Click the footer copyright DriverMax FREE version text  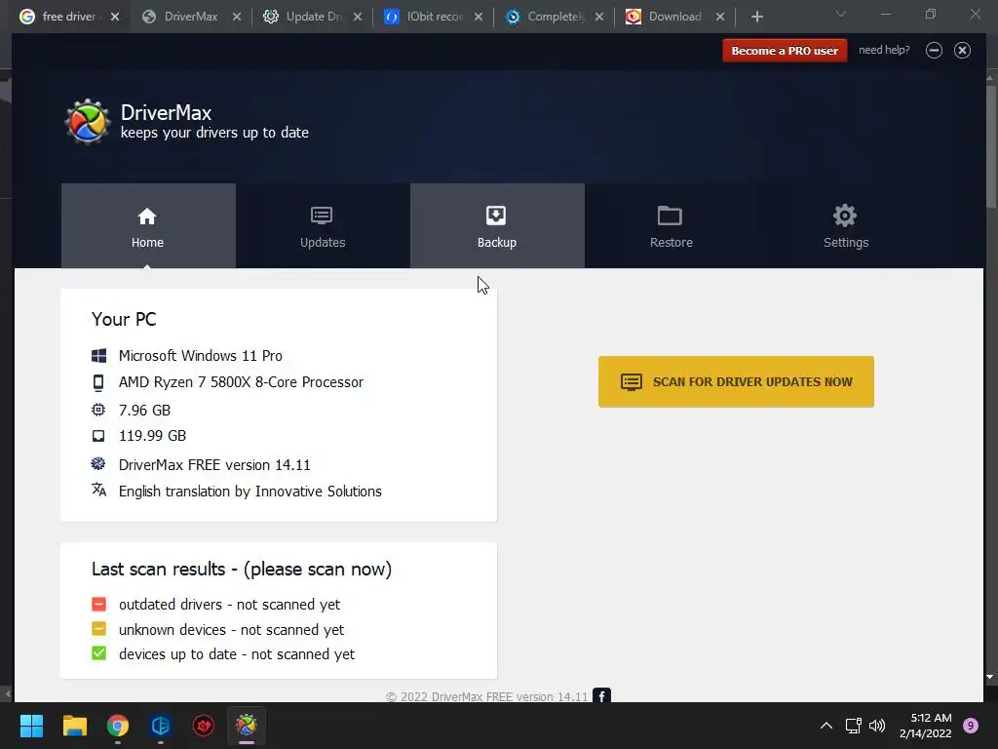[487, 696]
